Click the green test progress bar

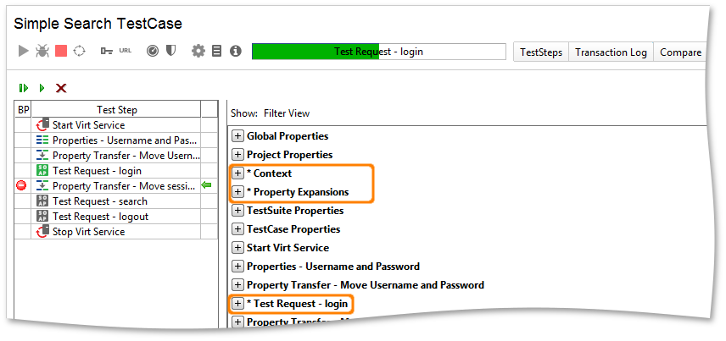click(379, 52)
